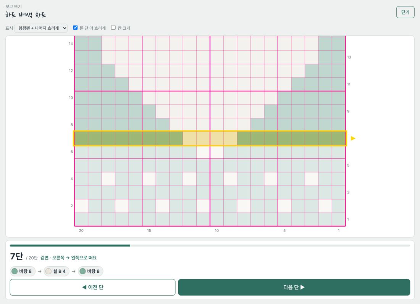Click row number 13 on the right axis
The height and width of the screenshot is (304, 420).
(x=349, y=57)
